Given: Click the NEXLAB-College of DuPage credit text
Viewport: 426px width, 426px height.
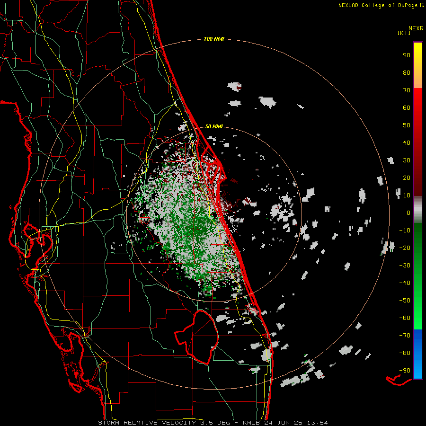Looking at the screenshot, I should (378, 5).
